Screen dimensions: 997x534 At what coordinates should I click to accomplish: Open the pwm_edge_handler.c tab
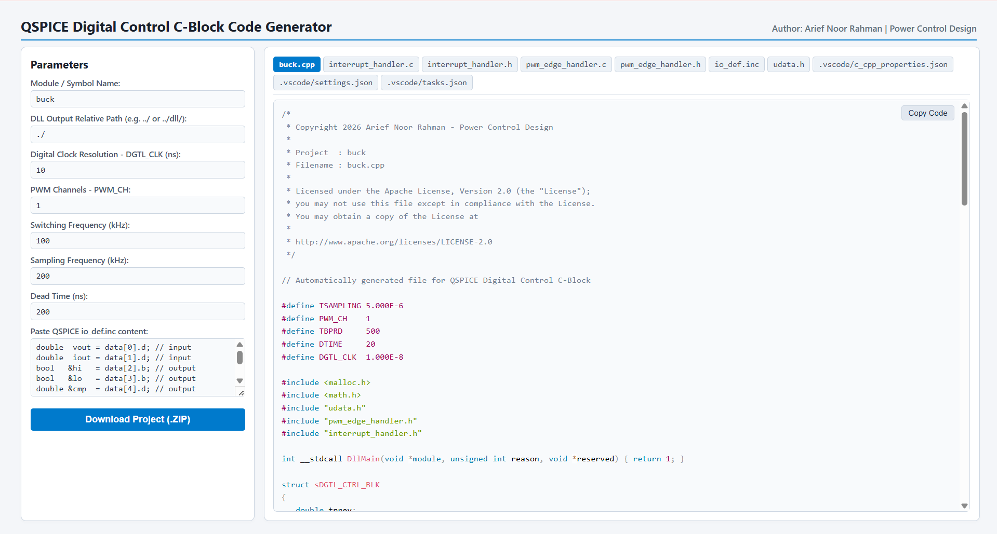(566, 64)
